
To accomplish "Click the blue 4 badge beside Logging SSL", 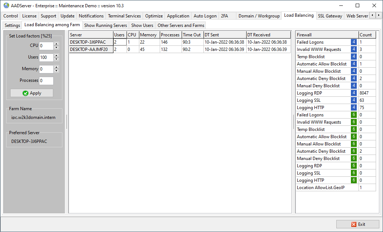I will (353, 100).
